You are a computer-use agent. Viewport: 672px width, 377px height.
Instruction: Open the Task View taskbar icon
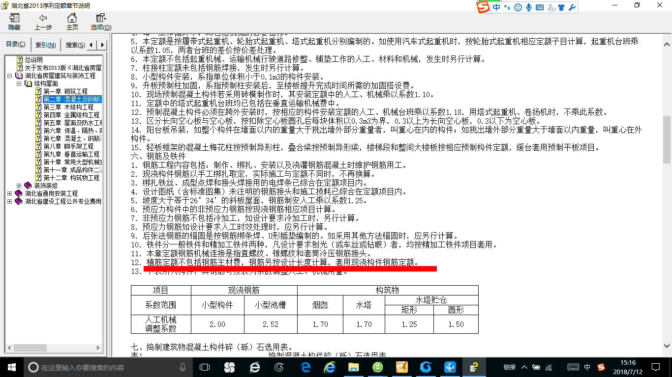coord(205,367)
